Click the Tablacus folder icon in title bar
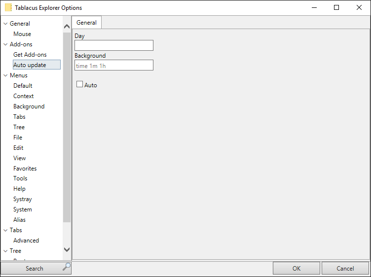The image size is (371, 277). (x=8, y=7)
